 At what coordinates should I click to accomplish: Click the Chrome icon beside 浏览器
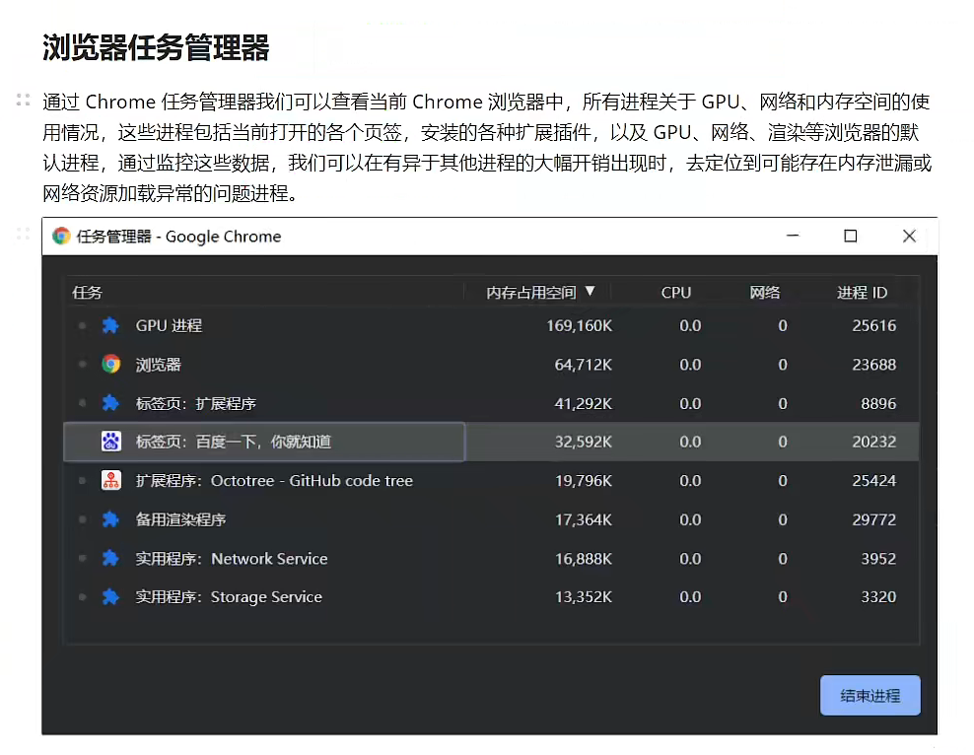click(110, 365)
